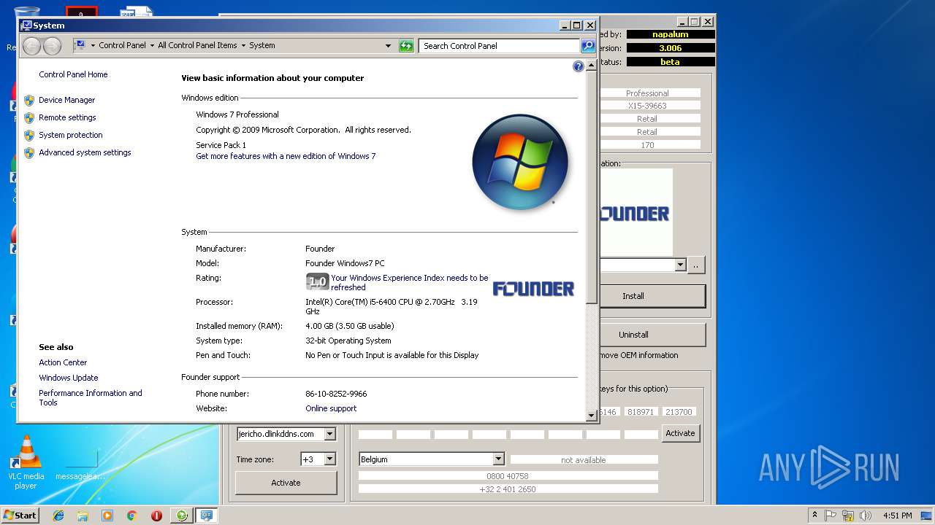Open Google Chrome from the taskbar

point(131,516)
